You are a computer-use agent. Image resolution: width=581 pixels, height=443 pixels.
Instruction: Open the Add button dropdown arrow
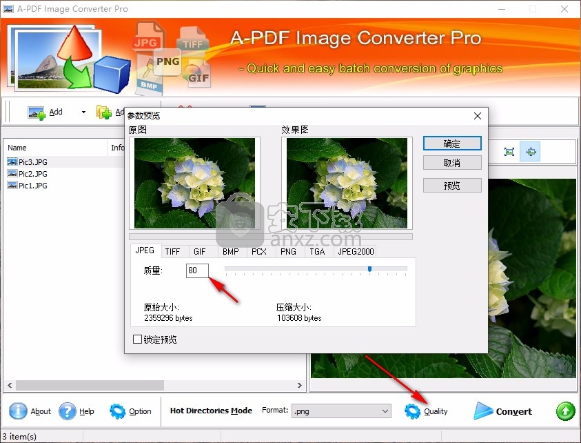click(x=84, y=112)
